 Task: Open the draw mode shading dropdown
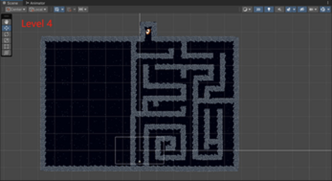click(x=247, y=10)
